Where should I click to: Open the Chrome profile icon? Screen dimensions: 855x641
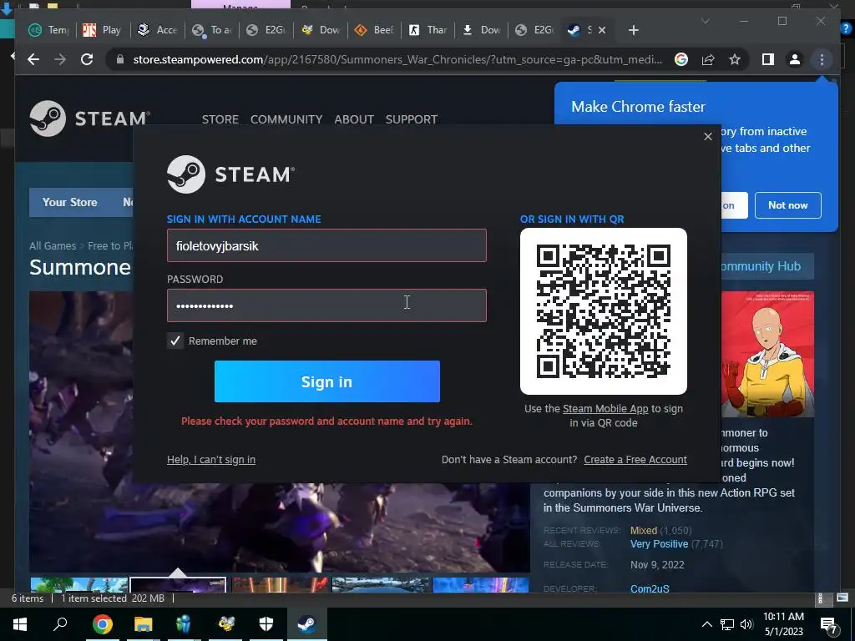(x=795, y=59)
